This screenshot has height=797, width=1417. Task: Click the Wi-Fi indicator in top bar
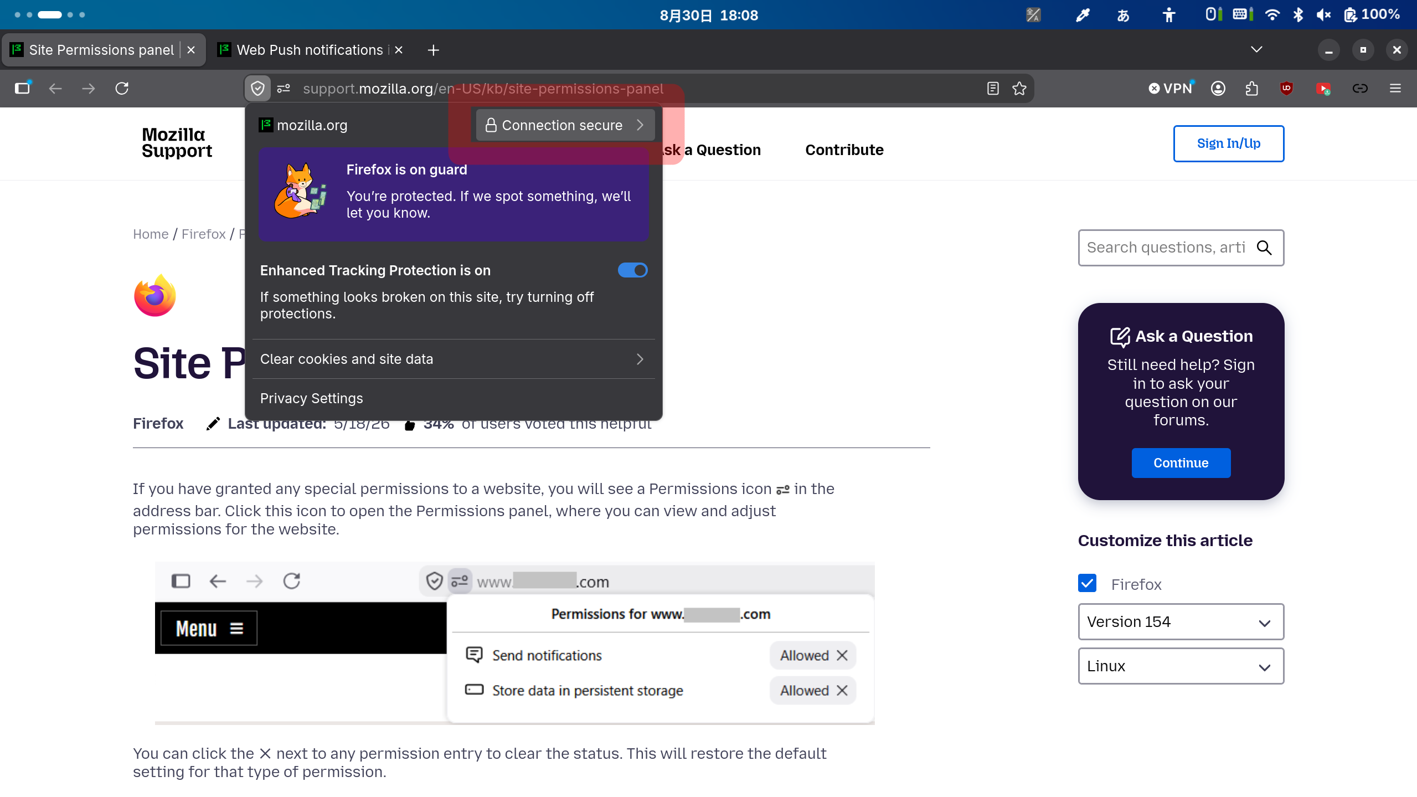tap(1272, 15)
